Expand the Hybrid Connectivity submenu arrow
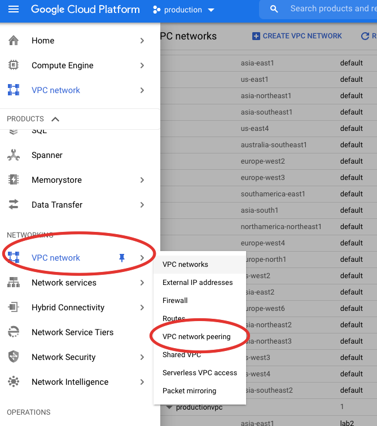Screen dimensions: 377x426 pyautogui.click(x=142, y=308)
